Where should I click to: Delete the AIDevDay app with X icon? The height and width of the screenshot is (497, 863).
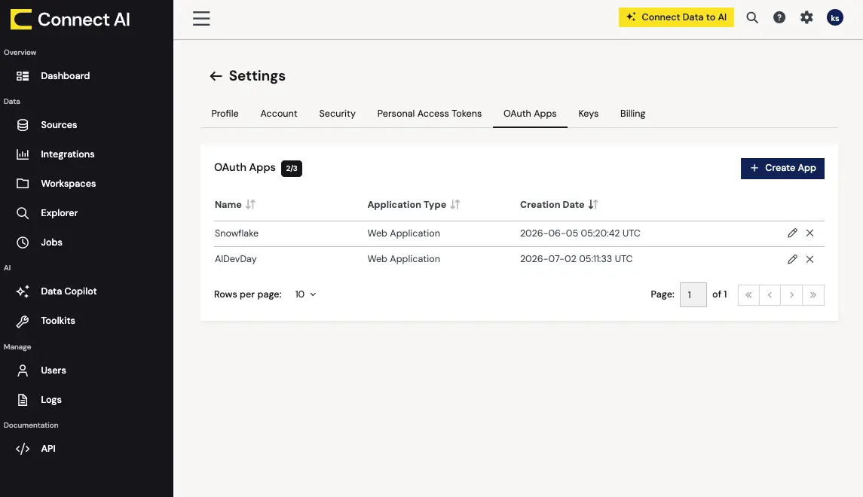click(x=809, y=259)
